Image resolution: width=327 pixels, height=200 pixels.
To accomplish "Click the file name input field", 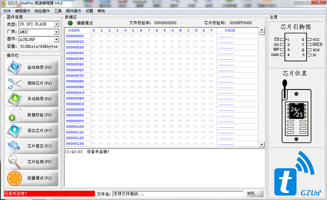I will 178,194.
